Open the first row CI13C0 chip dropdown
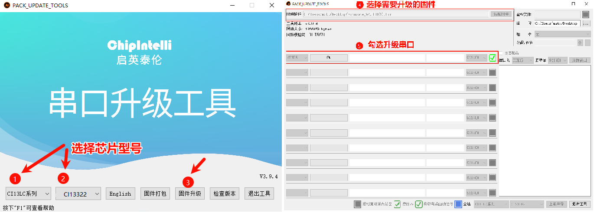This screenshot has width=594, height=213. point(477,58)
